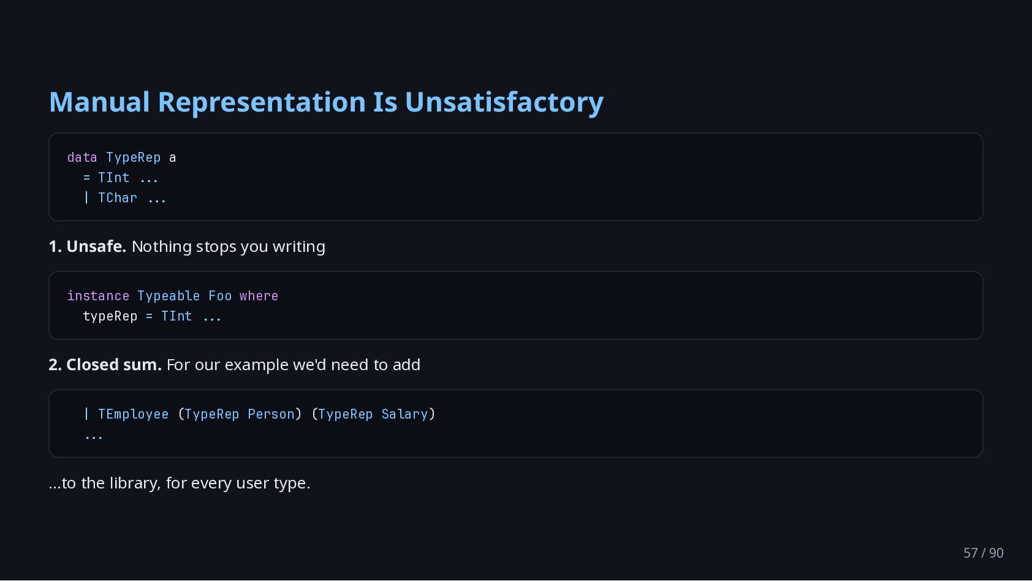
Task: Click the 'instance' keyword in second code block
Action: click(x=98, y=296)
